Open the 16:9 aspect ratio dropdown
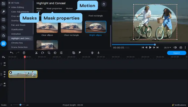Viewport: 188px width, 107px height. (x=167, y=48)
